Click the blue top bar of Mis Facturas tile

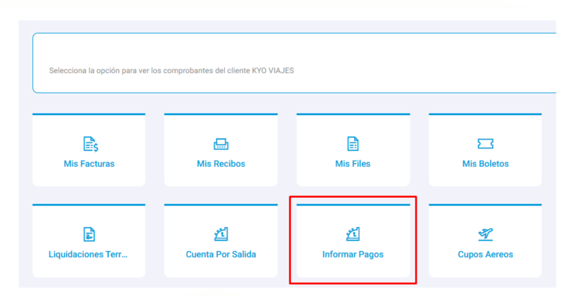pos(89,114)
